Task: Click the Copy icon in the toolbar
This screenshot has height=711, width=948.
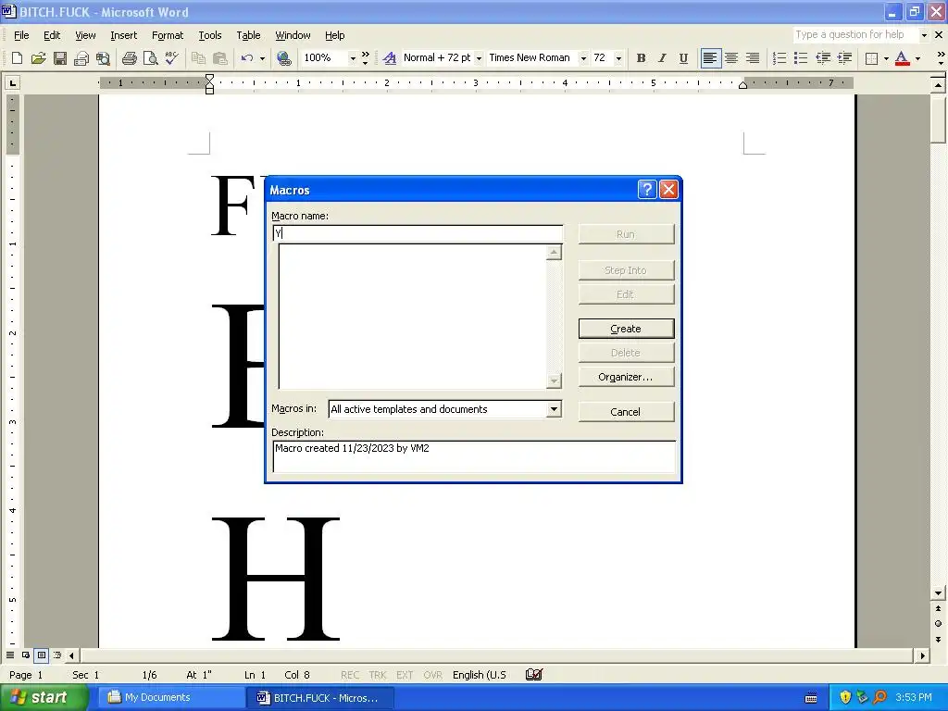Action: click(198, 58)
